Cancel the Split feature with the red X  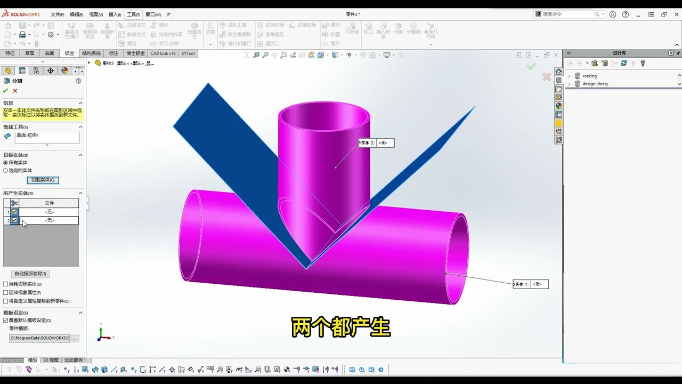pos(15,91)
